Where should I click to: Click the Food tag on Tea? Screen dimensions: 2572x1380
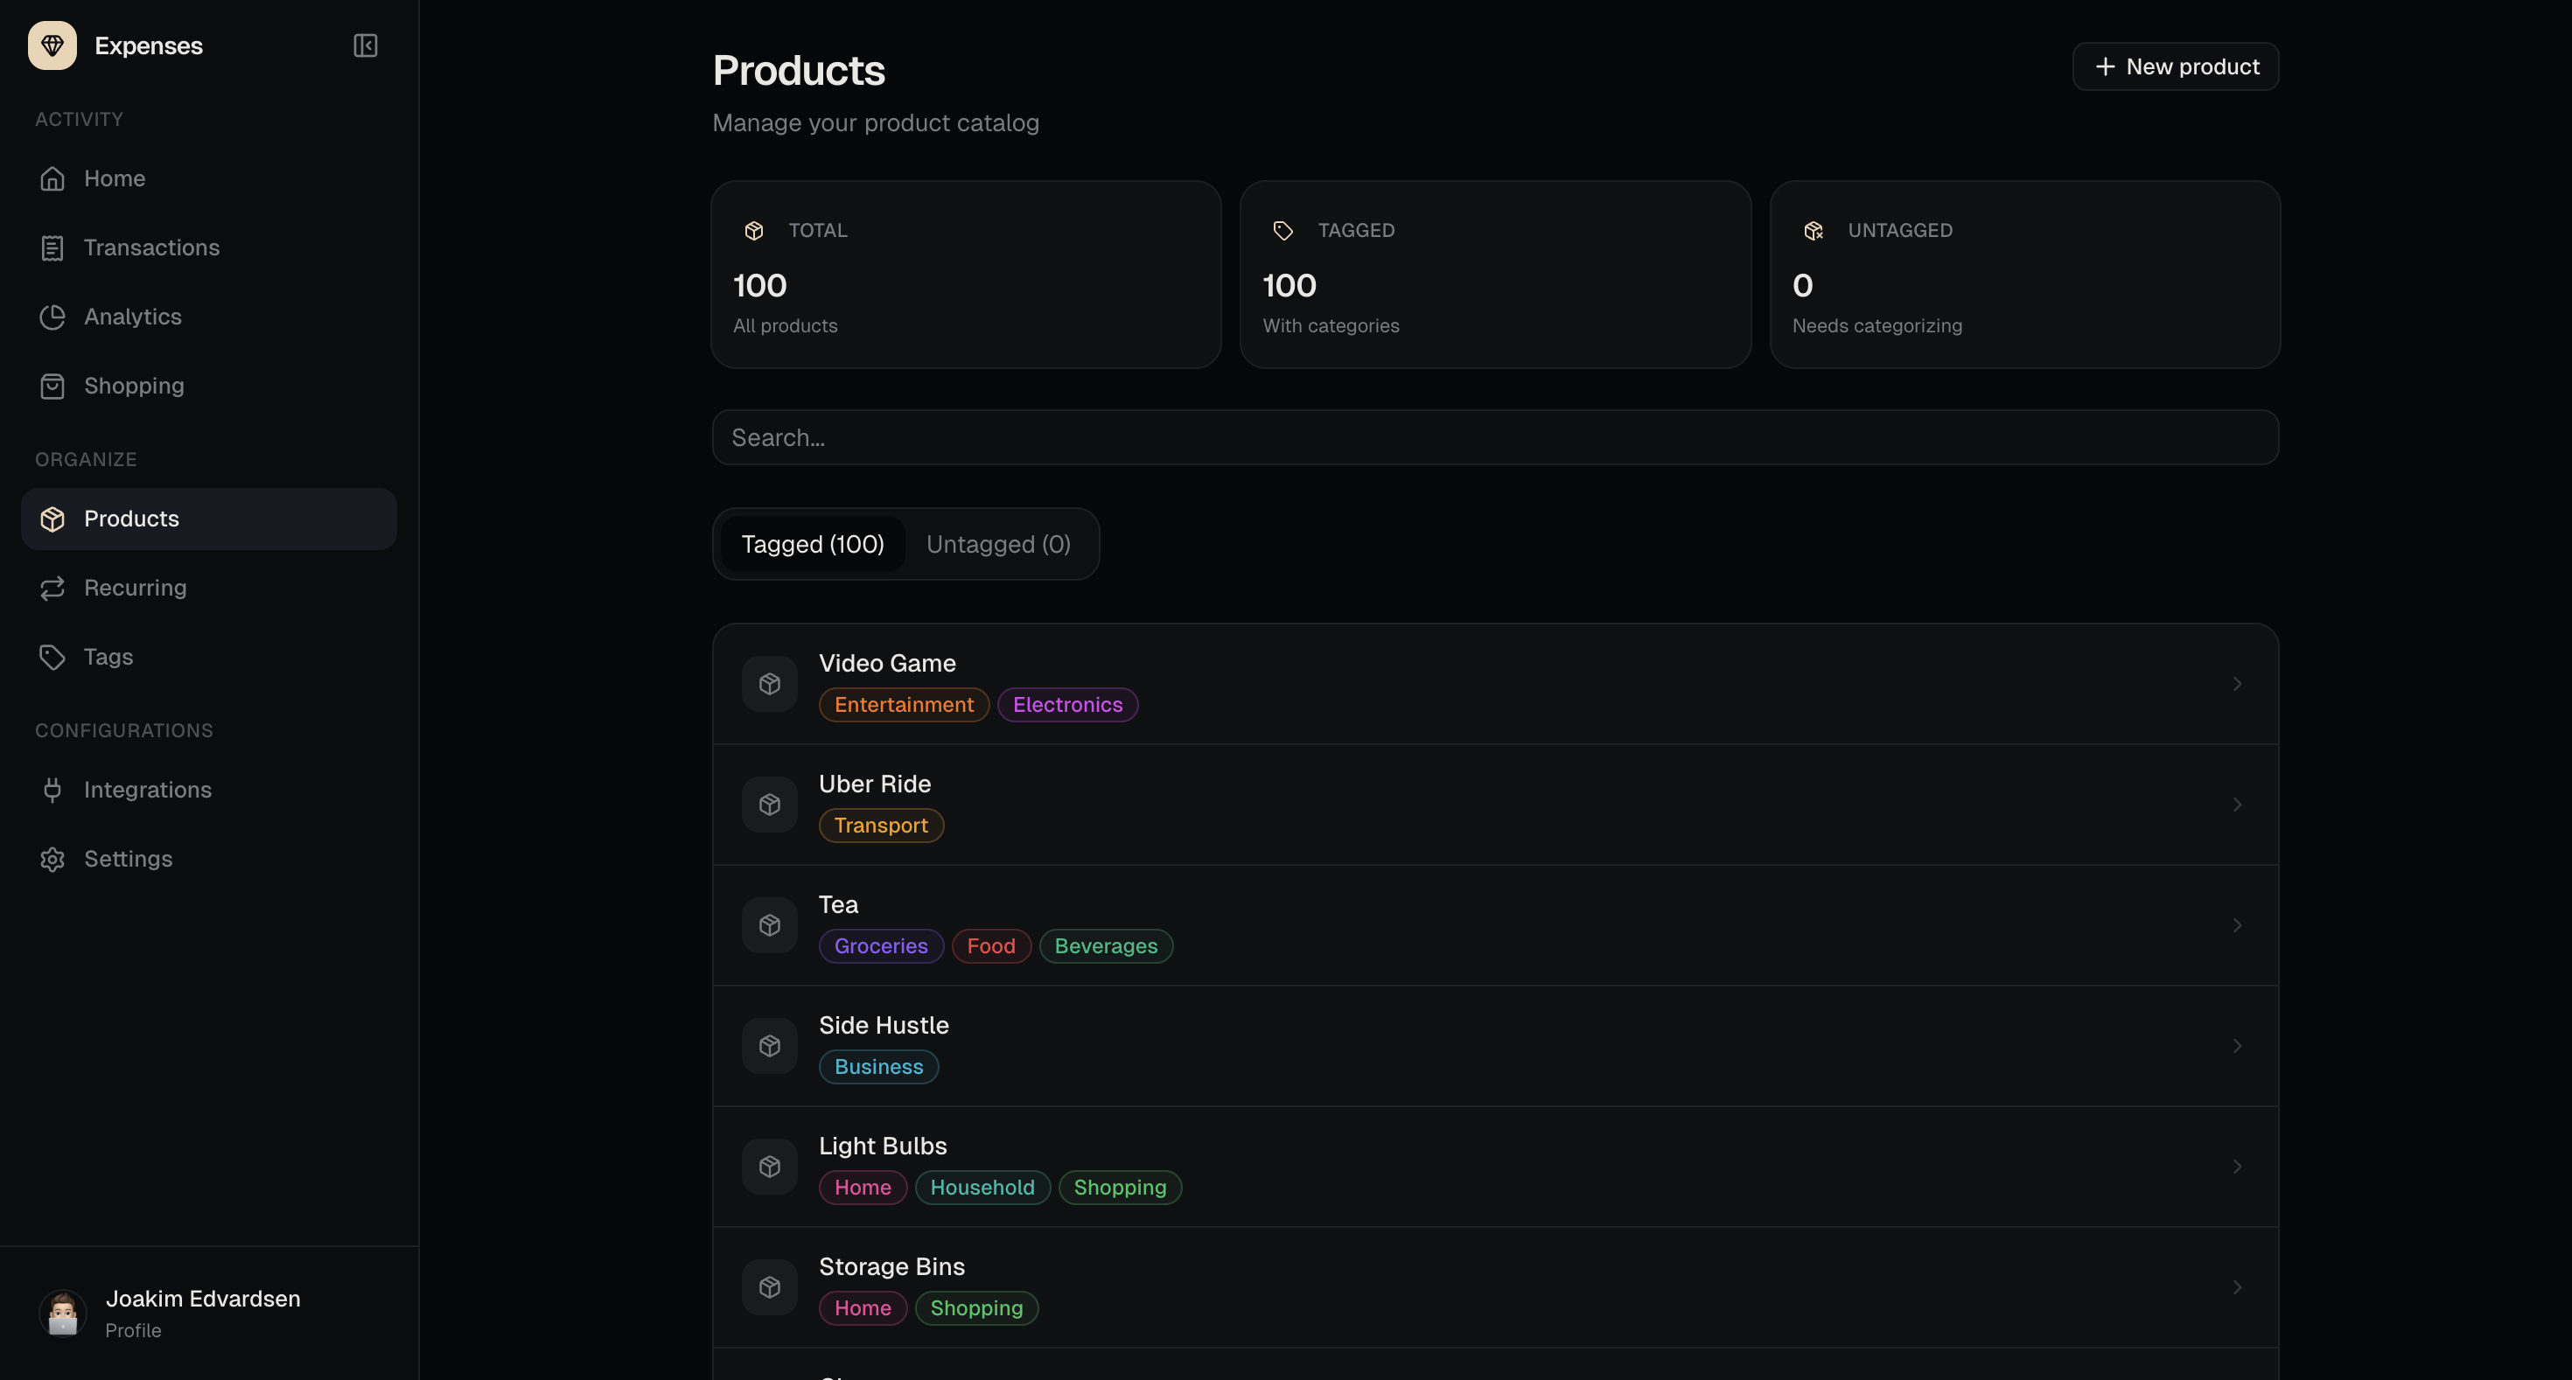(x=990, y=946)
